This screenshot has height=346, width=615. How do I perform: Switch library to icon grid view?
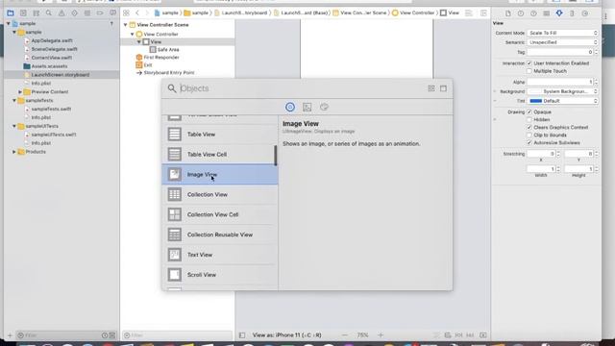tap(431, 88)
